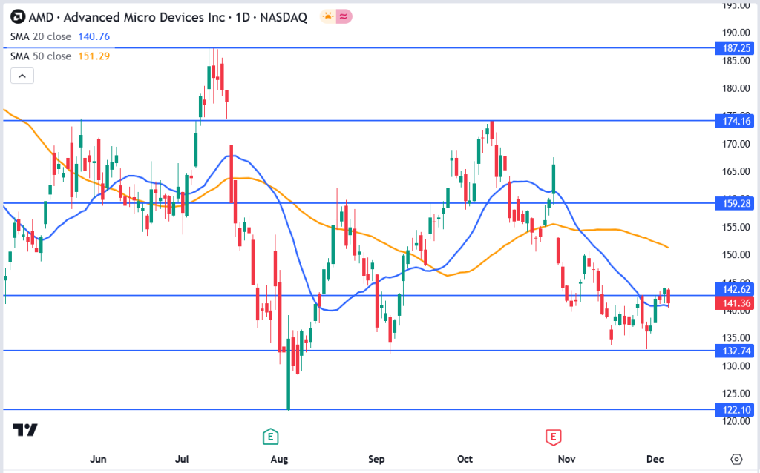
Task: Select the 174.16 horizontal line price label
Action: click(x=733, y=120)
